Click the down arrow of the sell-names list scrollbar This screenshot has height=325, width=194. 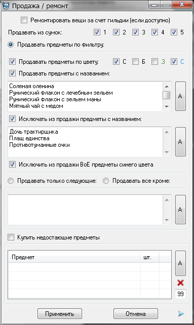tap(167, 107)
